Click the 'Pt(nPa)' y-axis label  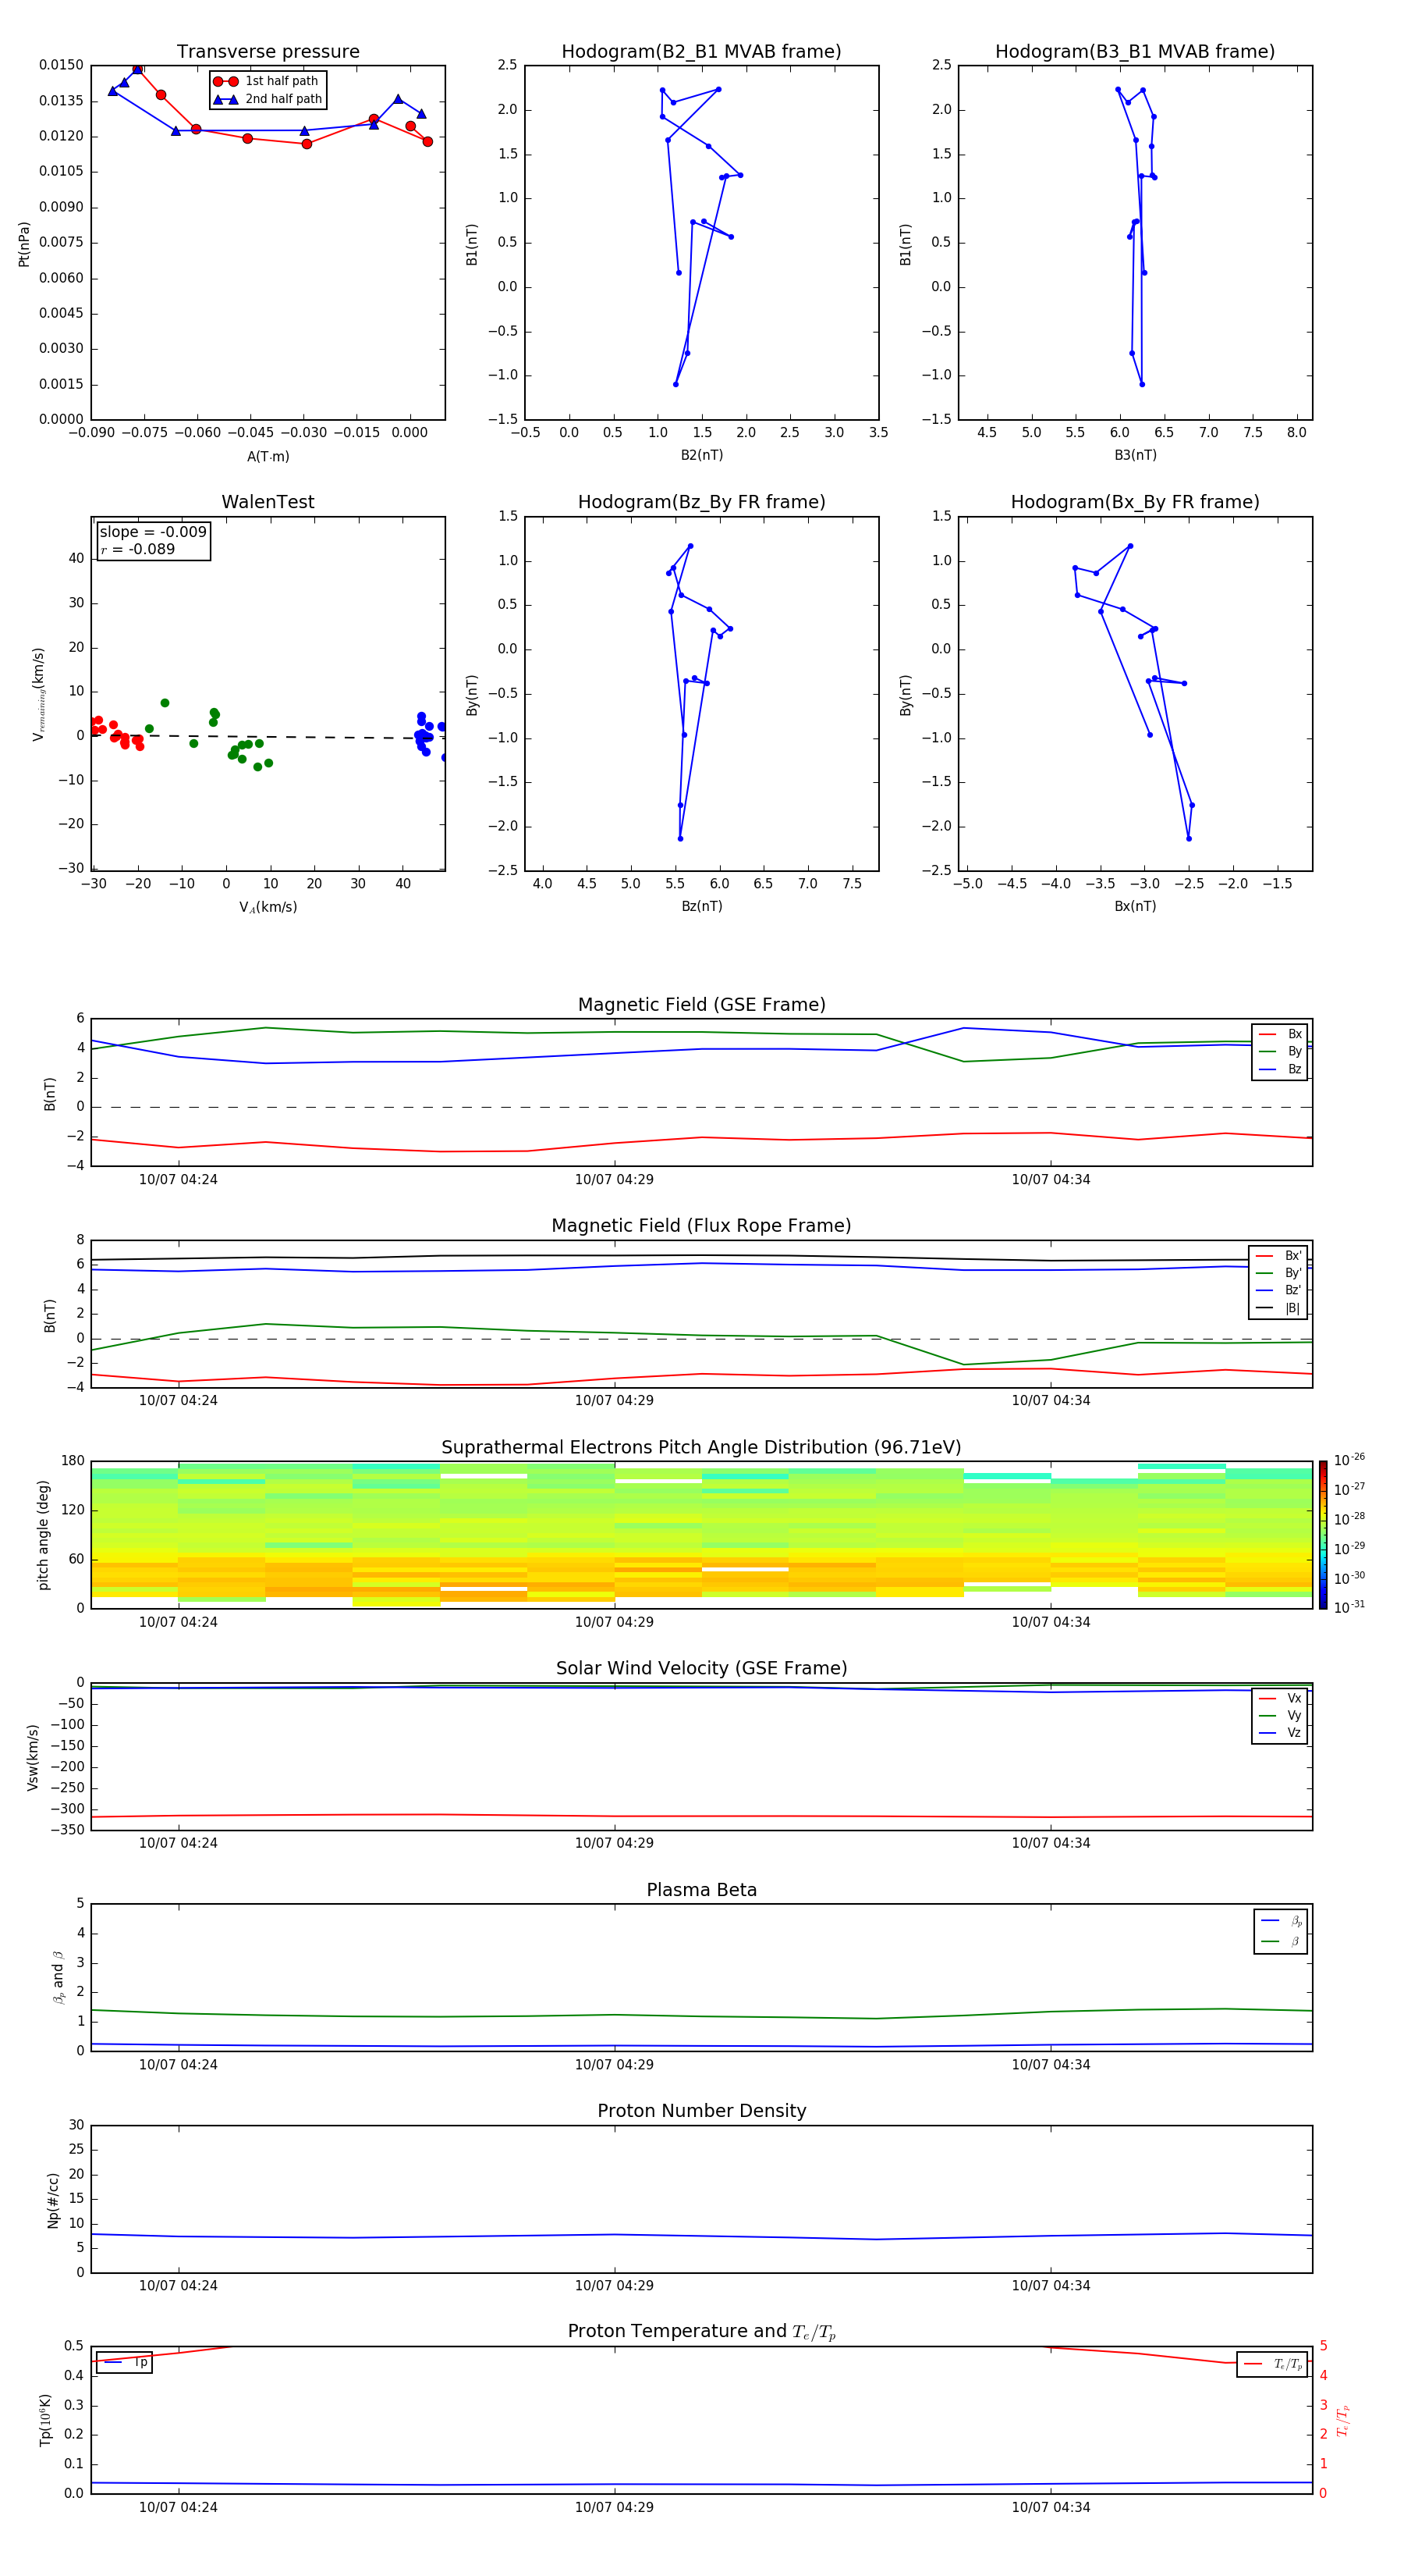[x=24, y=244]
